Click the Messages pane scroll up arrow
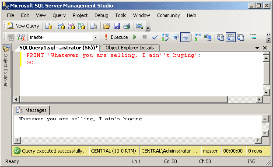Viewport: 273px width, 167px height. [265, 119]
